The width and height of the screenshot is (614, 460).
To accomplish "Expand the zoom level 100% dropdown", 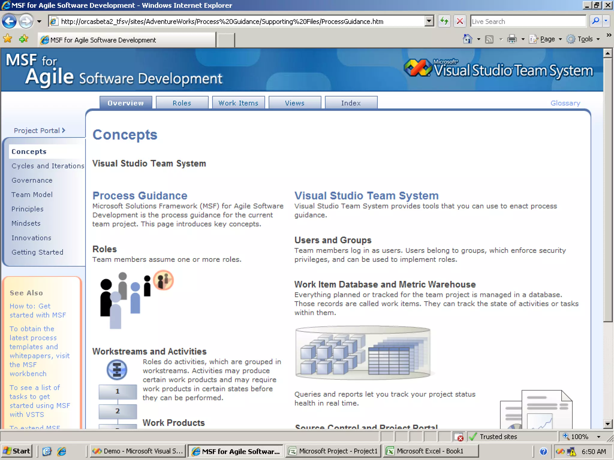I will tap(599, 437).
